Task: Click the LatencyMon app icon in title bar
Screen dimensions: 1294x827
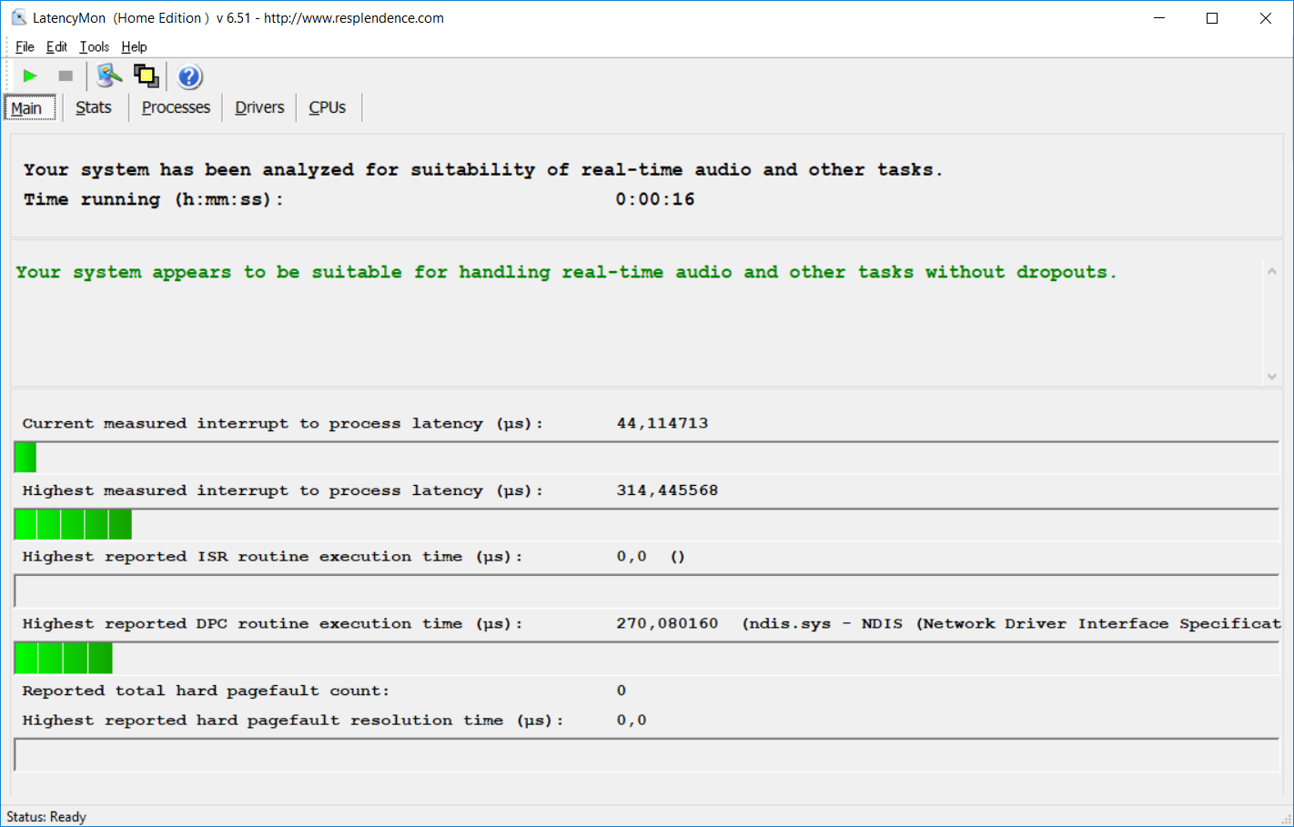Action: (x=18, y=17)
